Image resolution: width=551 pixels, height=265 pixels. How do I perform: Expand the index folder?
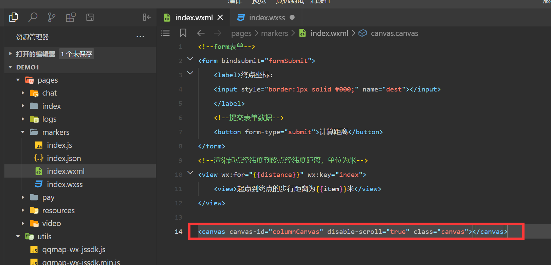coord(23,106)
